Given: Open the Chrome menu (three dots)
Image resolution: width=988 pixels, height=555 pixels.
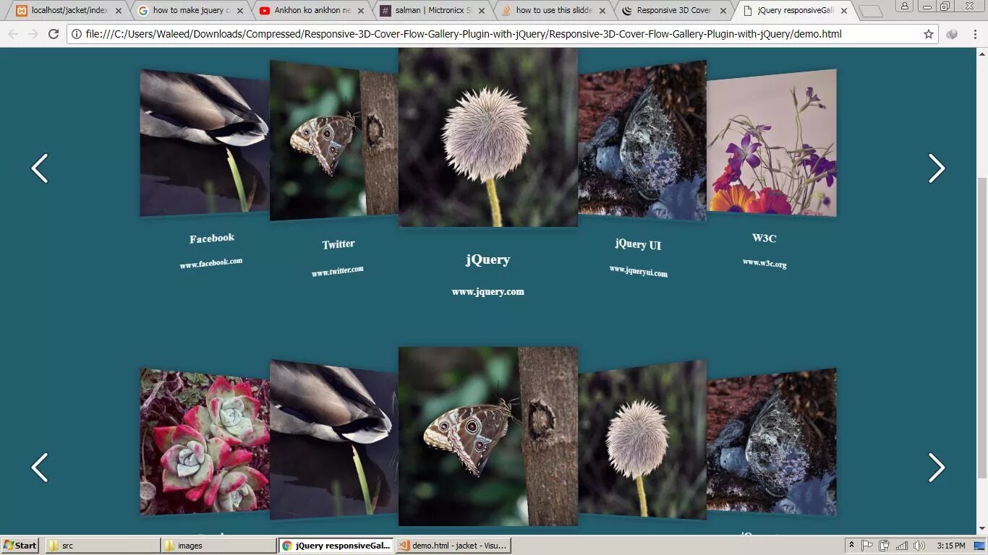Looking at the screenshot, I should (975, 34).
